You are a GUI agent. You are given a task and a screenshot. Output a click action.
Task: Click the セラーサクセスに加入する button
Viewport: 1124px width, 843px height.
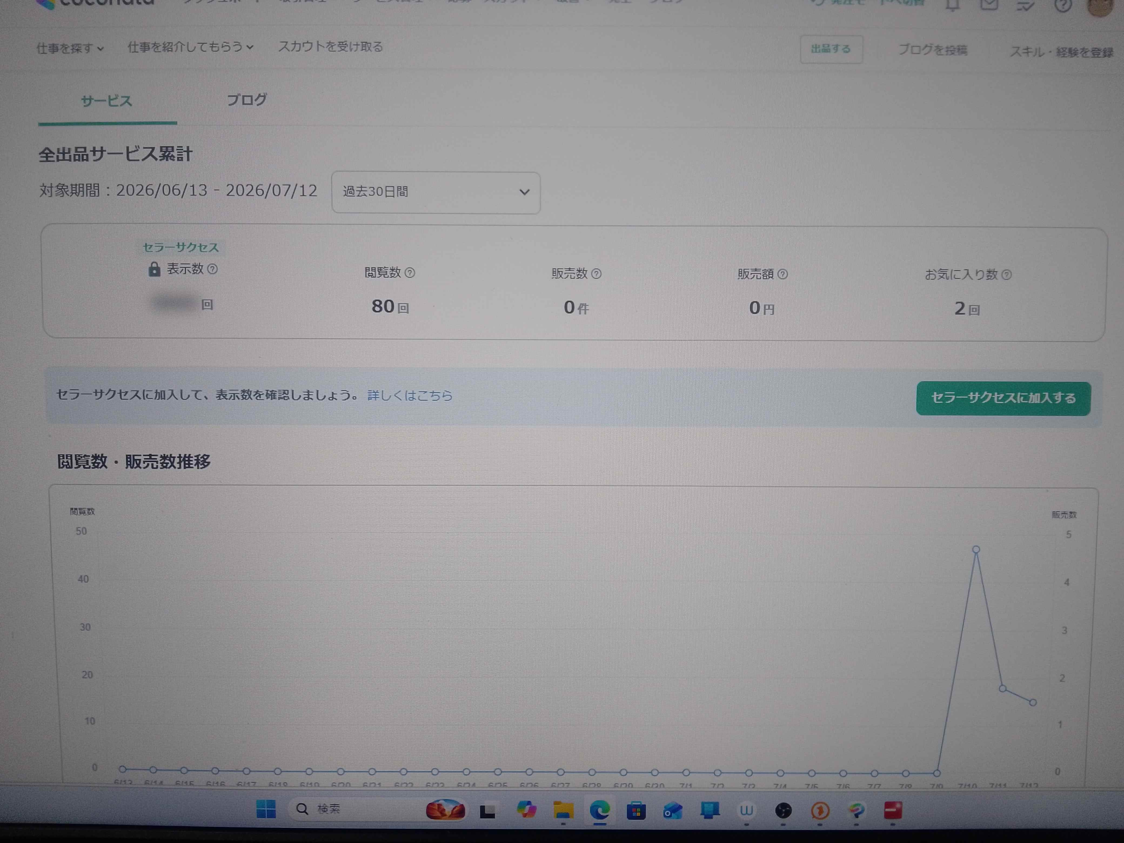[1003, 398]
